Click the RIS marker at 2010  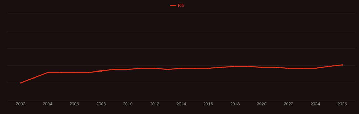(x=128, y=69)
